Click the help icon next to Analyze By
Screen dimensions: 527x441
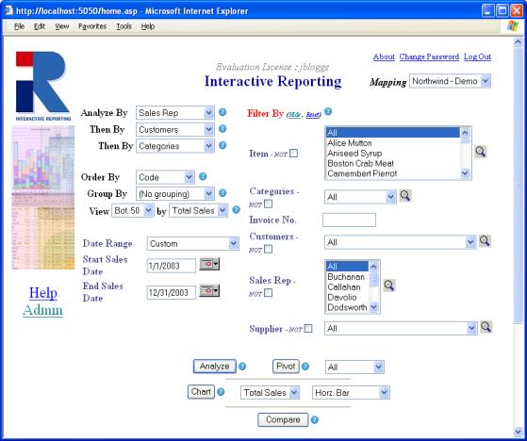[222, 112]
